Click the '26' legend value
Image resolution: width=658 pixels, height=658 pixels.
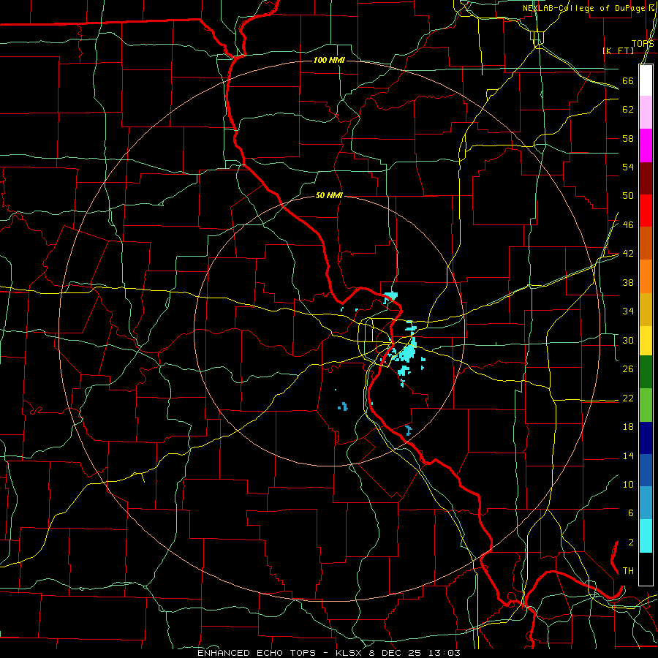628,369
